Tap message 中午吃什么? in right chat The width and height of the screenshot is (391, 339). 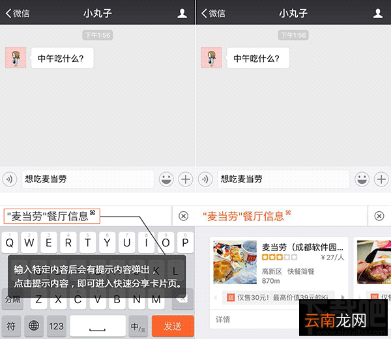(258, 58)
